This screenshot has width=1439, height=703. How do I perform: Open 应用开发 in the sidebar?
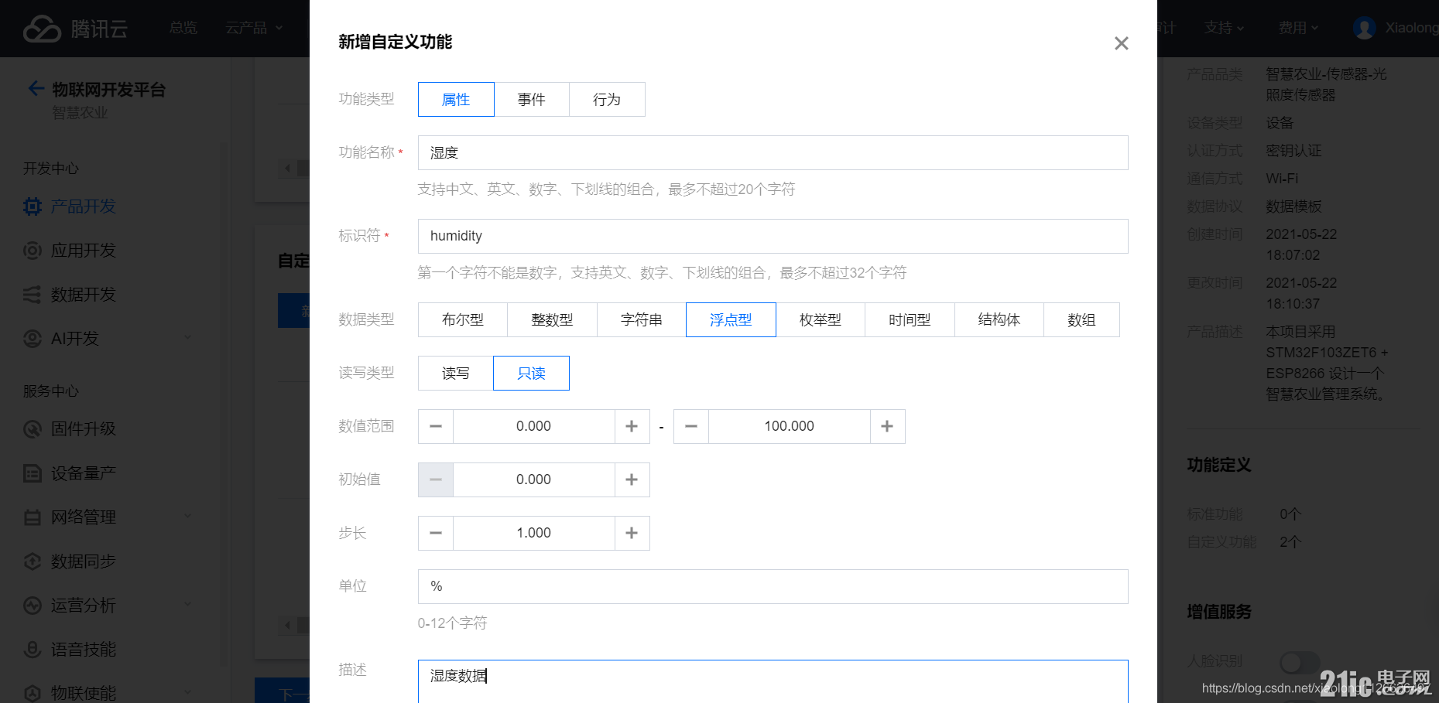click(x=84, y=251)
